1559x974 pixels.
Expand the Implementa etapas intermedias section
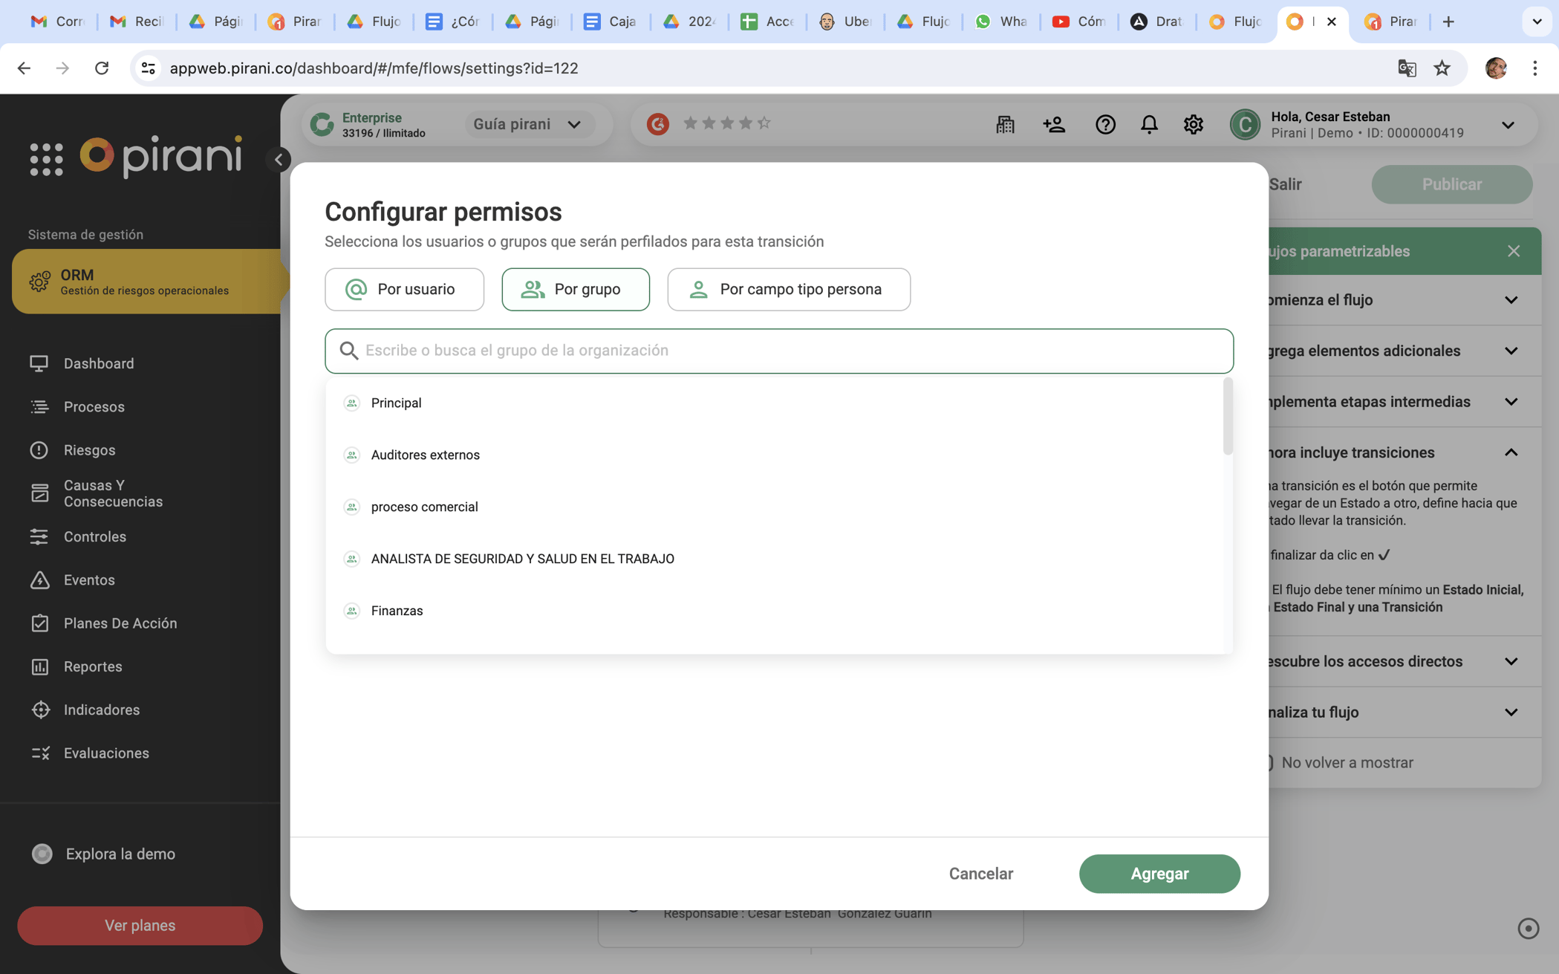coord(1513,400)
